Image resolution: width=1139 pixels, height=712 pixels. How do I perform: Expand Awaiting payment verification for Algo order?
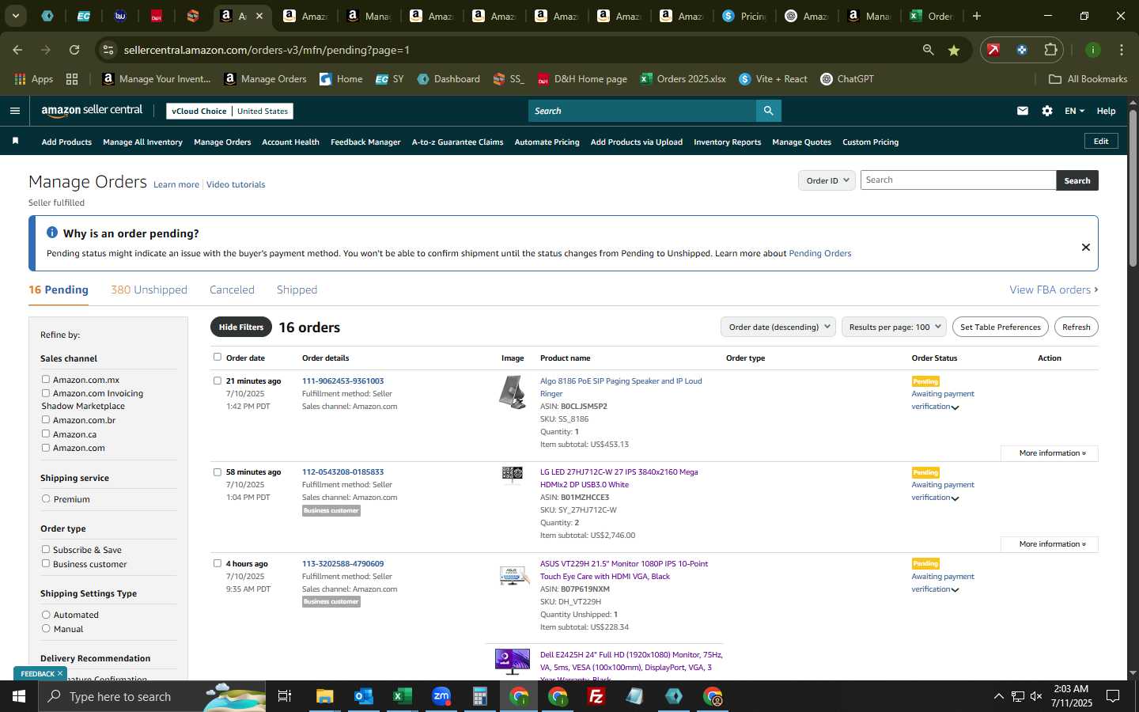[x=955, y=407]
